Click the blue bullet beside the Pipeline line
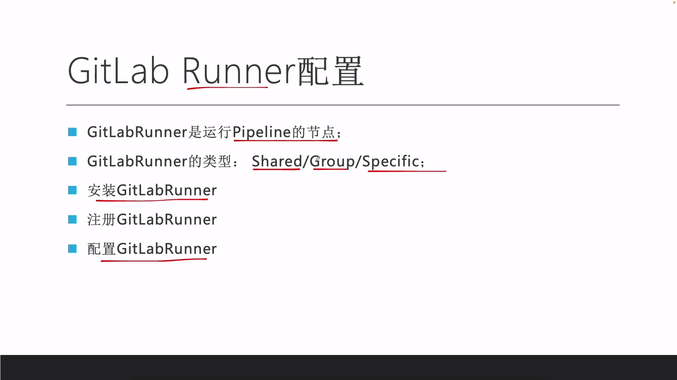This screenshot has height=380, width=677. pyautogui.click(x=72, y=132)
